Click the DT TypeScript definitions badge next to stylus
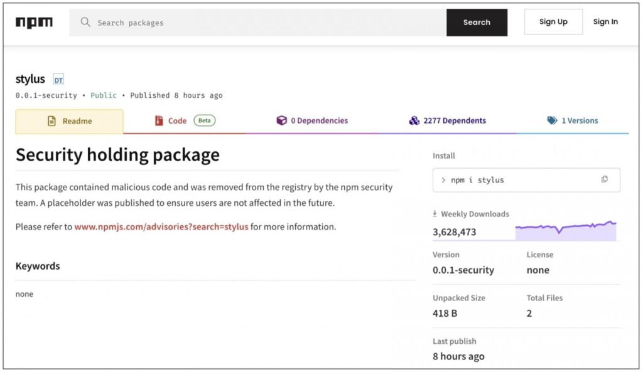The width and height of the screenshot is (643, 372). tap(58, 79)
